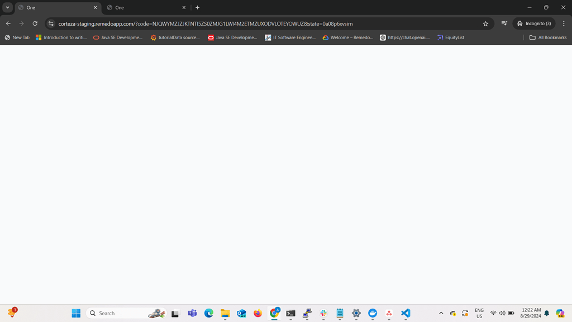Go back to previous page
The height and width of the screenshot is (322, 572).
click(x=8, y=23)
